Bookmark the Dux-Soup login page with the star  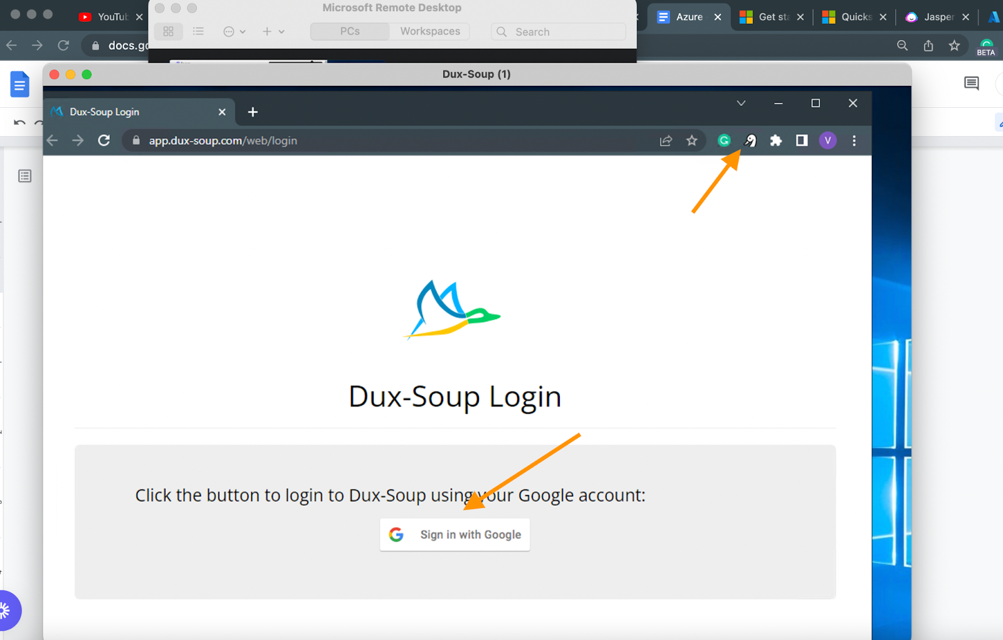(x=691, y=140)
